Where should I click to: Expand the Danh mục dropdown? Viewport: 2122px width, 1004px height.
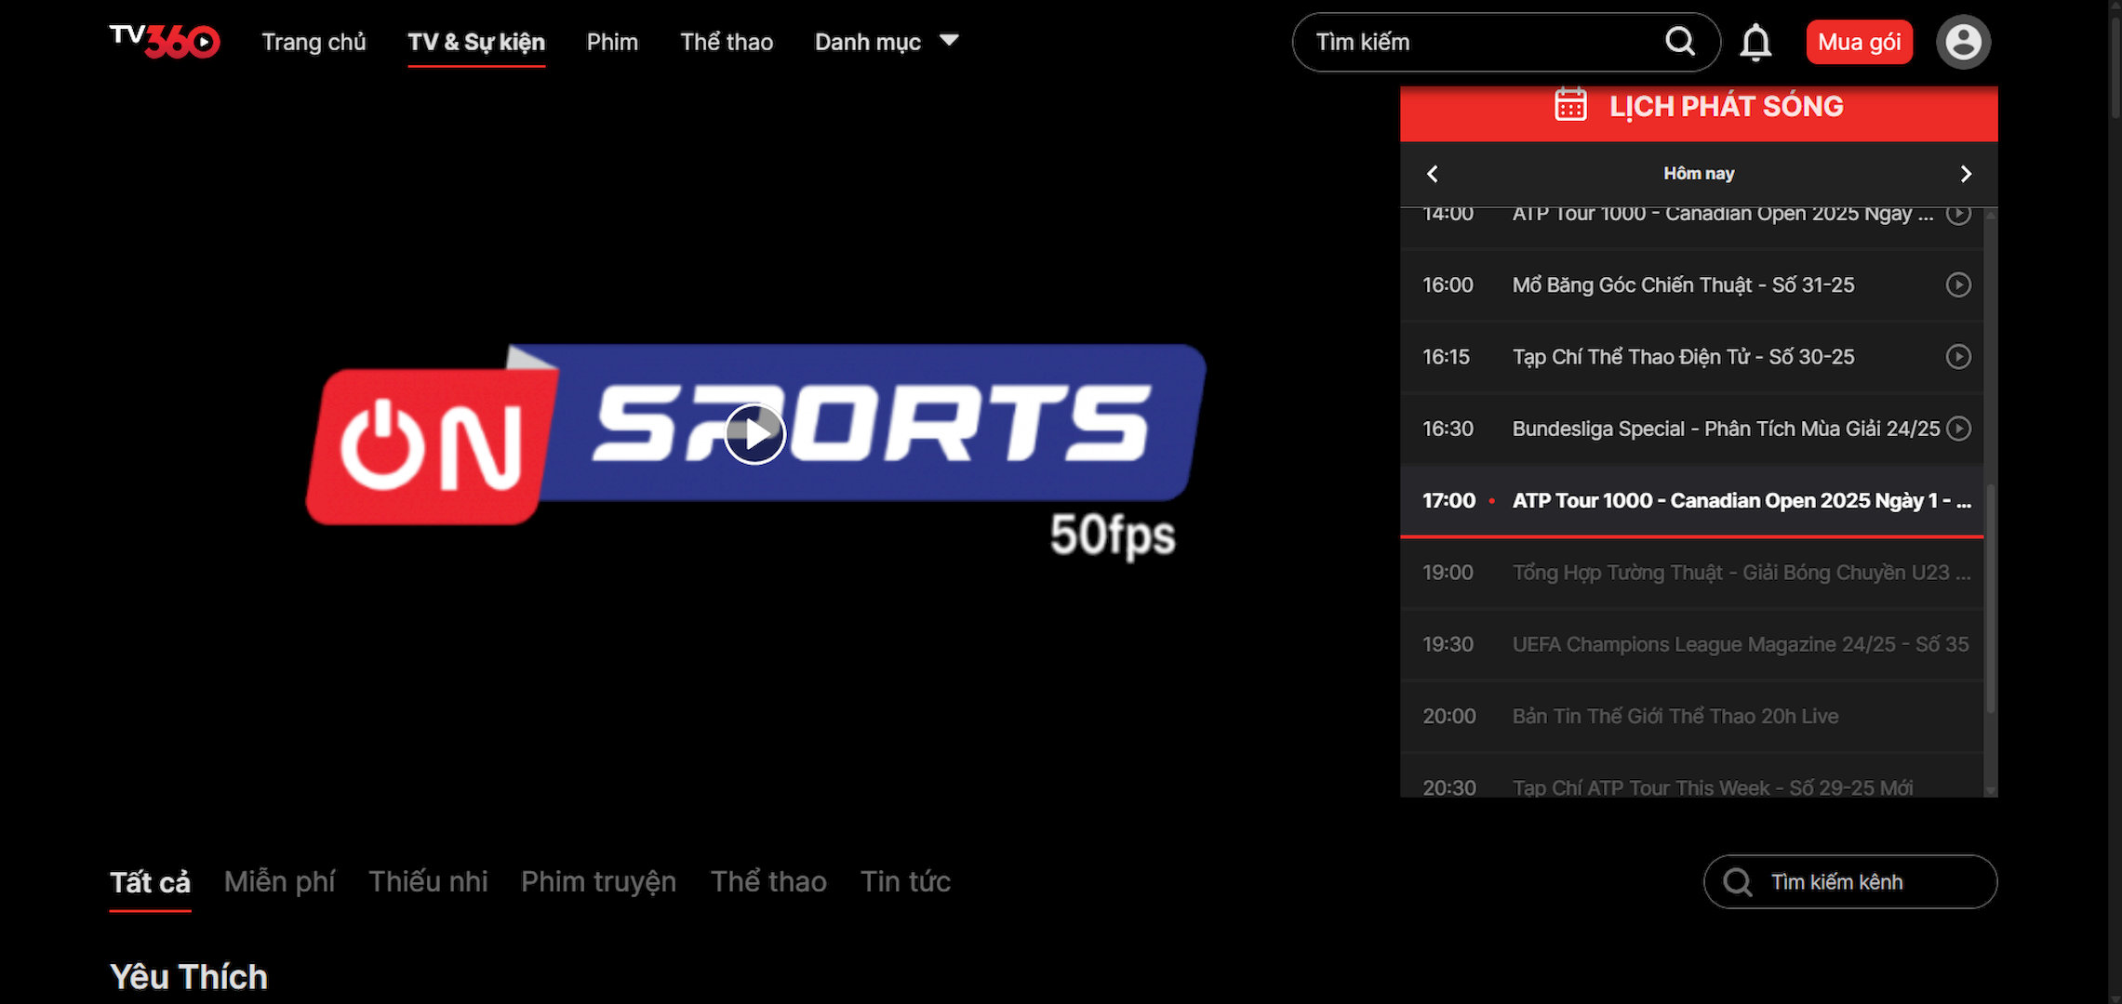[887, 42]
